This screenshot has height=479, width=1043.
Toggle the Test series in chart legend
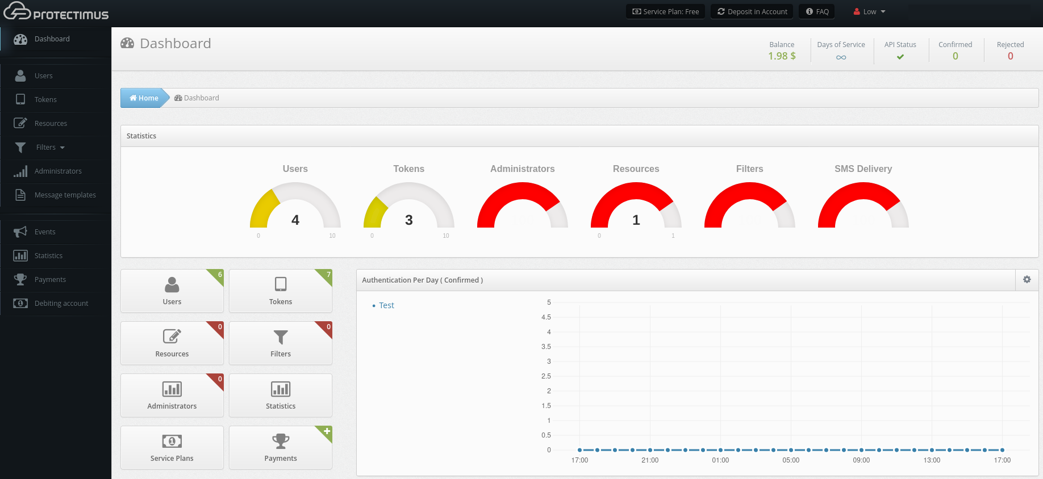pos(386,305)
